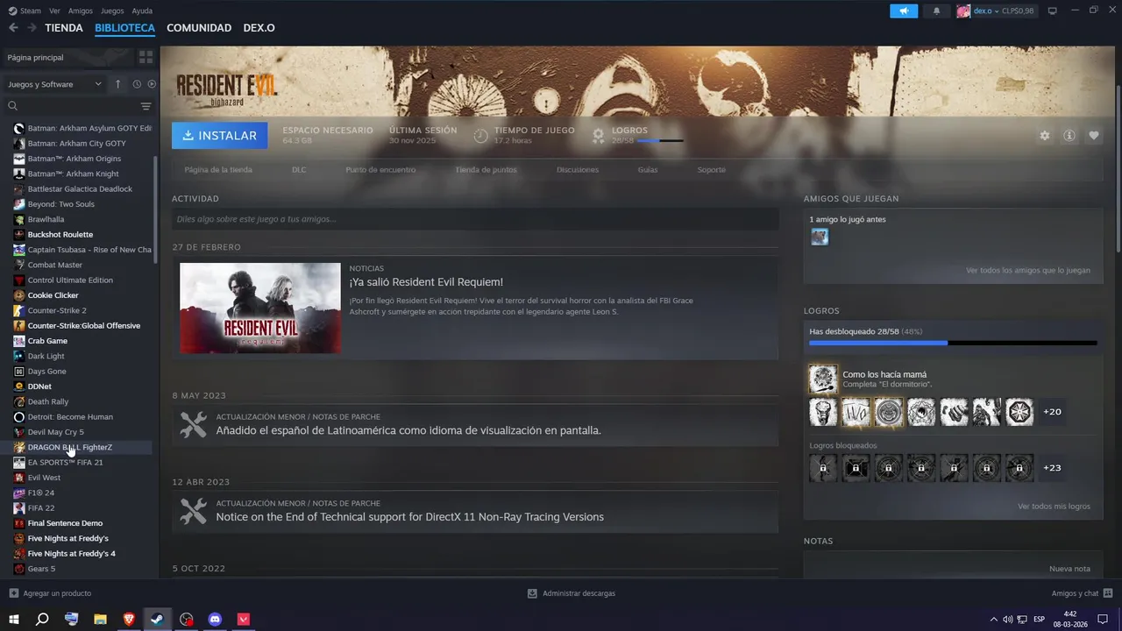Viewport: 1122px width, 631px height.
Task: Open game settings gear icon
Action: pyautogui.click(x=1044, y=136)
